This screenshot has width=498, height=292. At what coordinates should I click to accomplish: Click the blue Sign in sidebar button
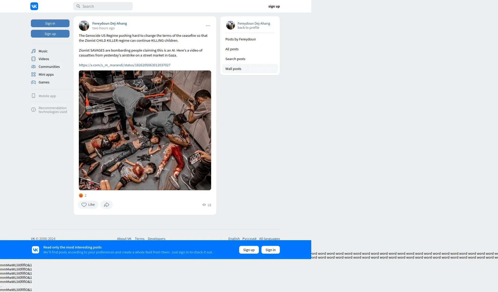50,23
